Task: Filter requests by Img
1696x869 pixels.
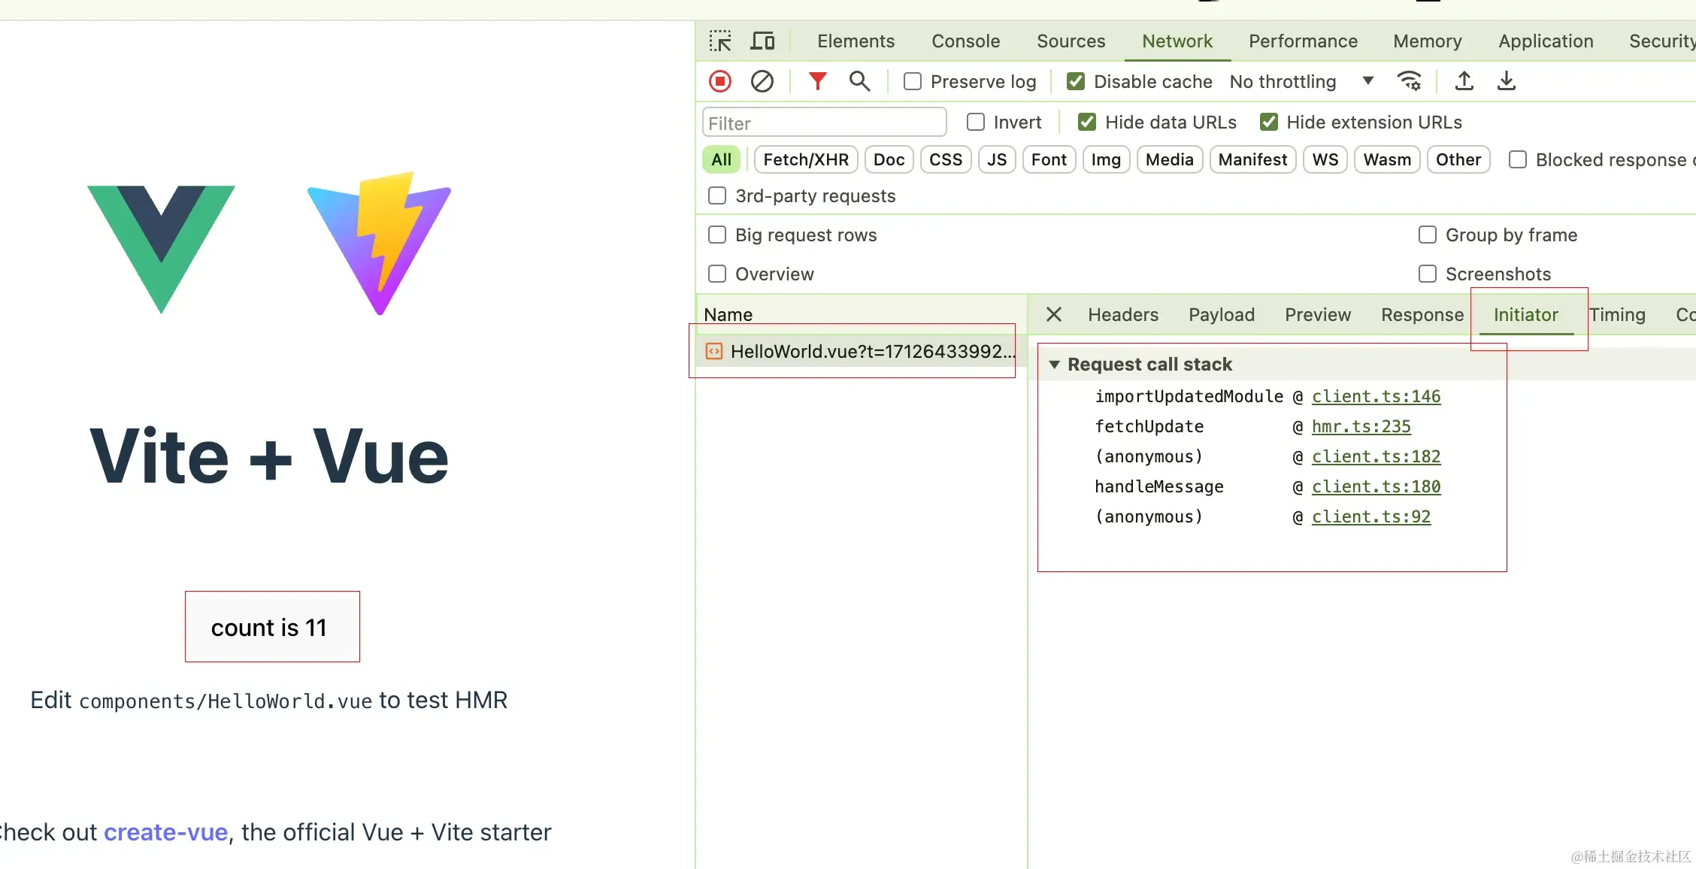Action: (1106, 159)
